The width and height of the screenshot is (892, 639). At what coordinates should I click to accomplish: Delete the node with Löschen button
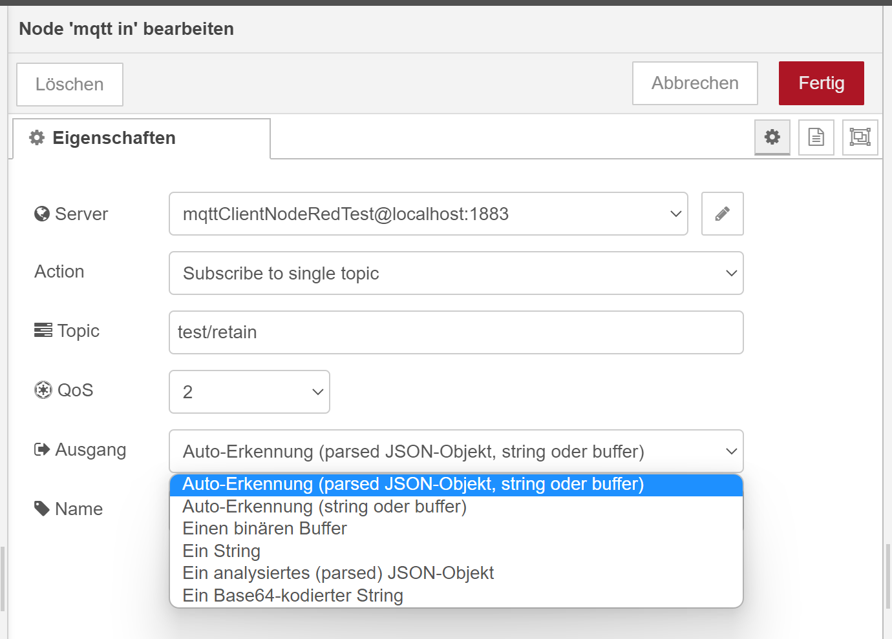pos(70,85)
